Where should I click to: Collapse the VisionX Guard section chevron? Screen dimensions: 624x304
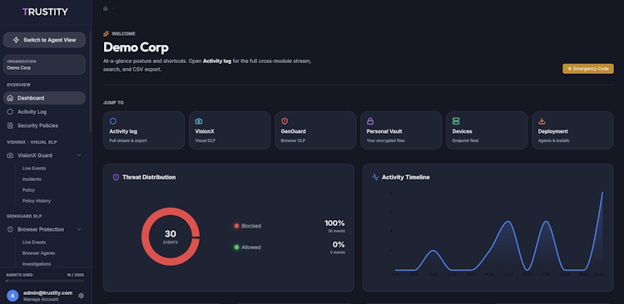coord(79,155)
